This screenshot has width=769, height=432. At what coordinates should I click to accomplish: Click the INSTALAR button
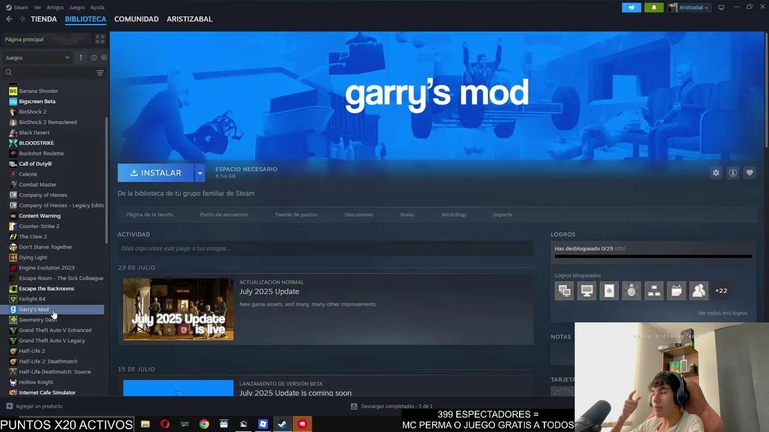[156, 173]
